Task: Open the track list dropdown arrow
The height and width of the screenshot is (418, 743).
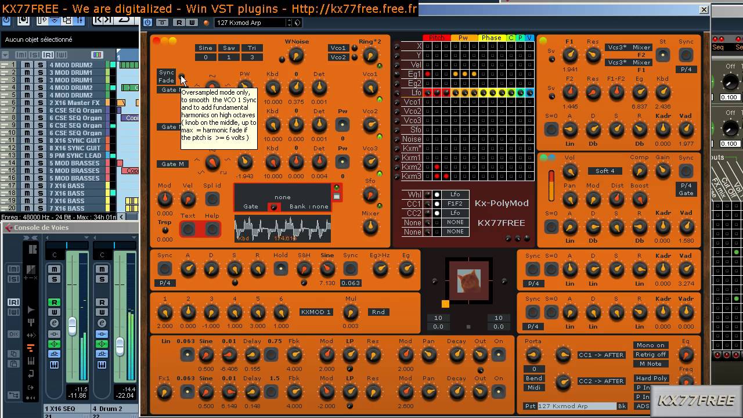Action: coord(6,55)
